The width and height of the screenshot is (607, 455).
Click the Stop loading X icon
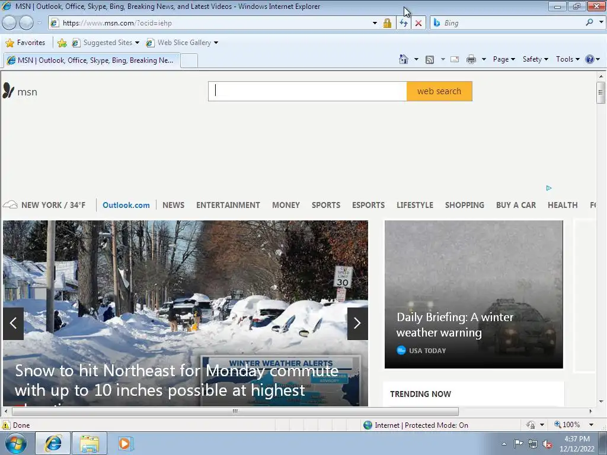418,23
